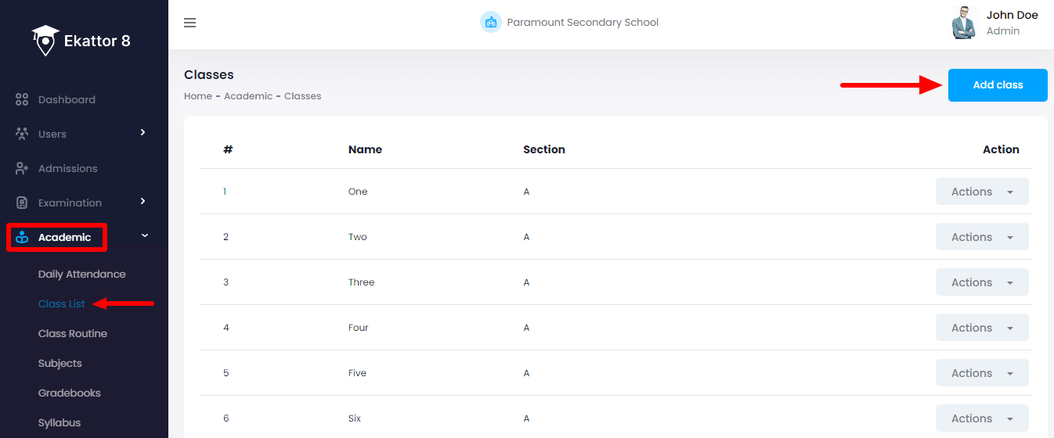1054x438 pixels.
Task: Follow the Home breadcrumb link
Action: [x=197, y=96]
